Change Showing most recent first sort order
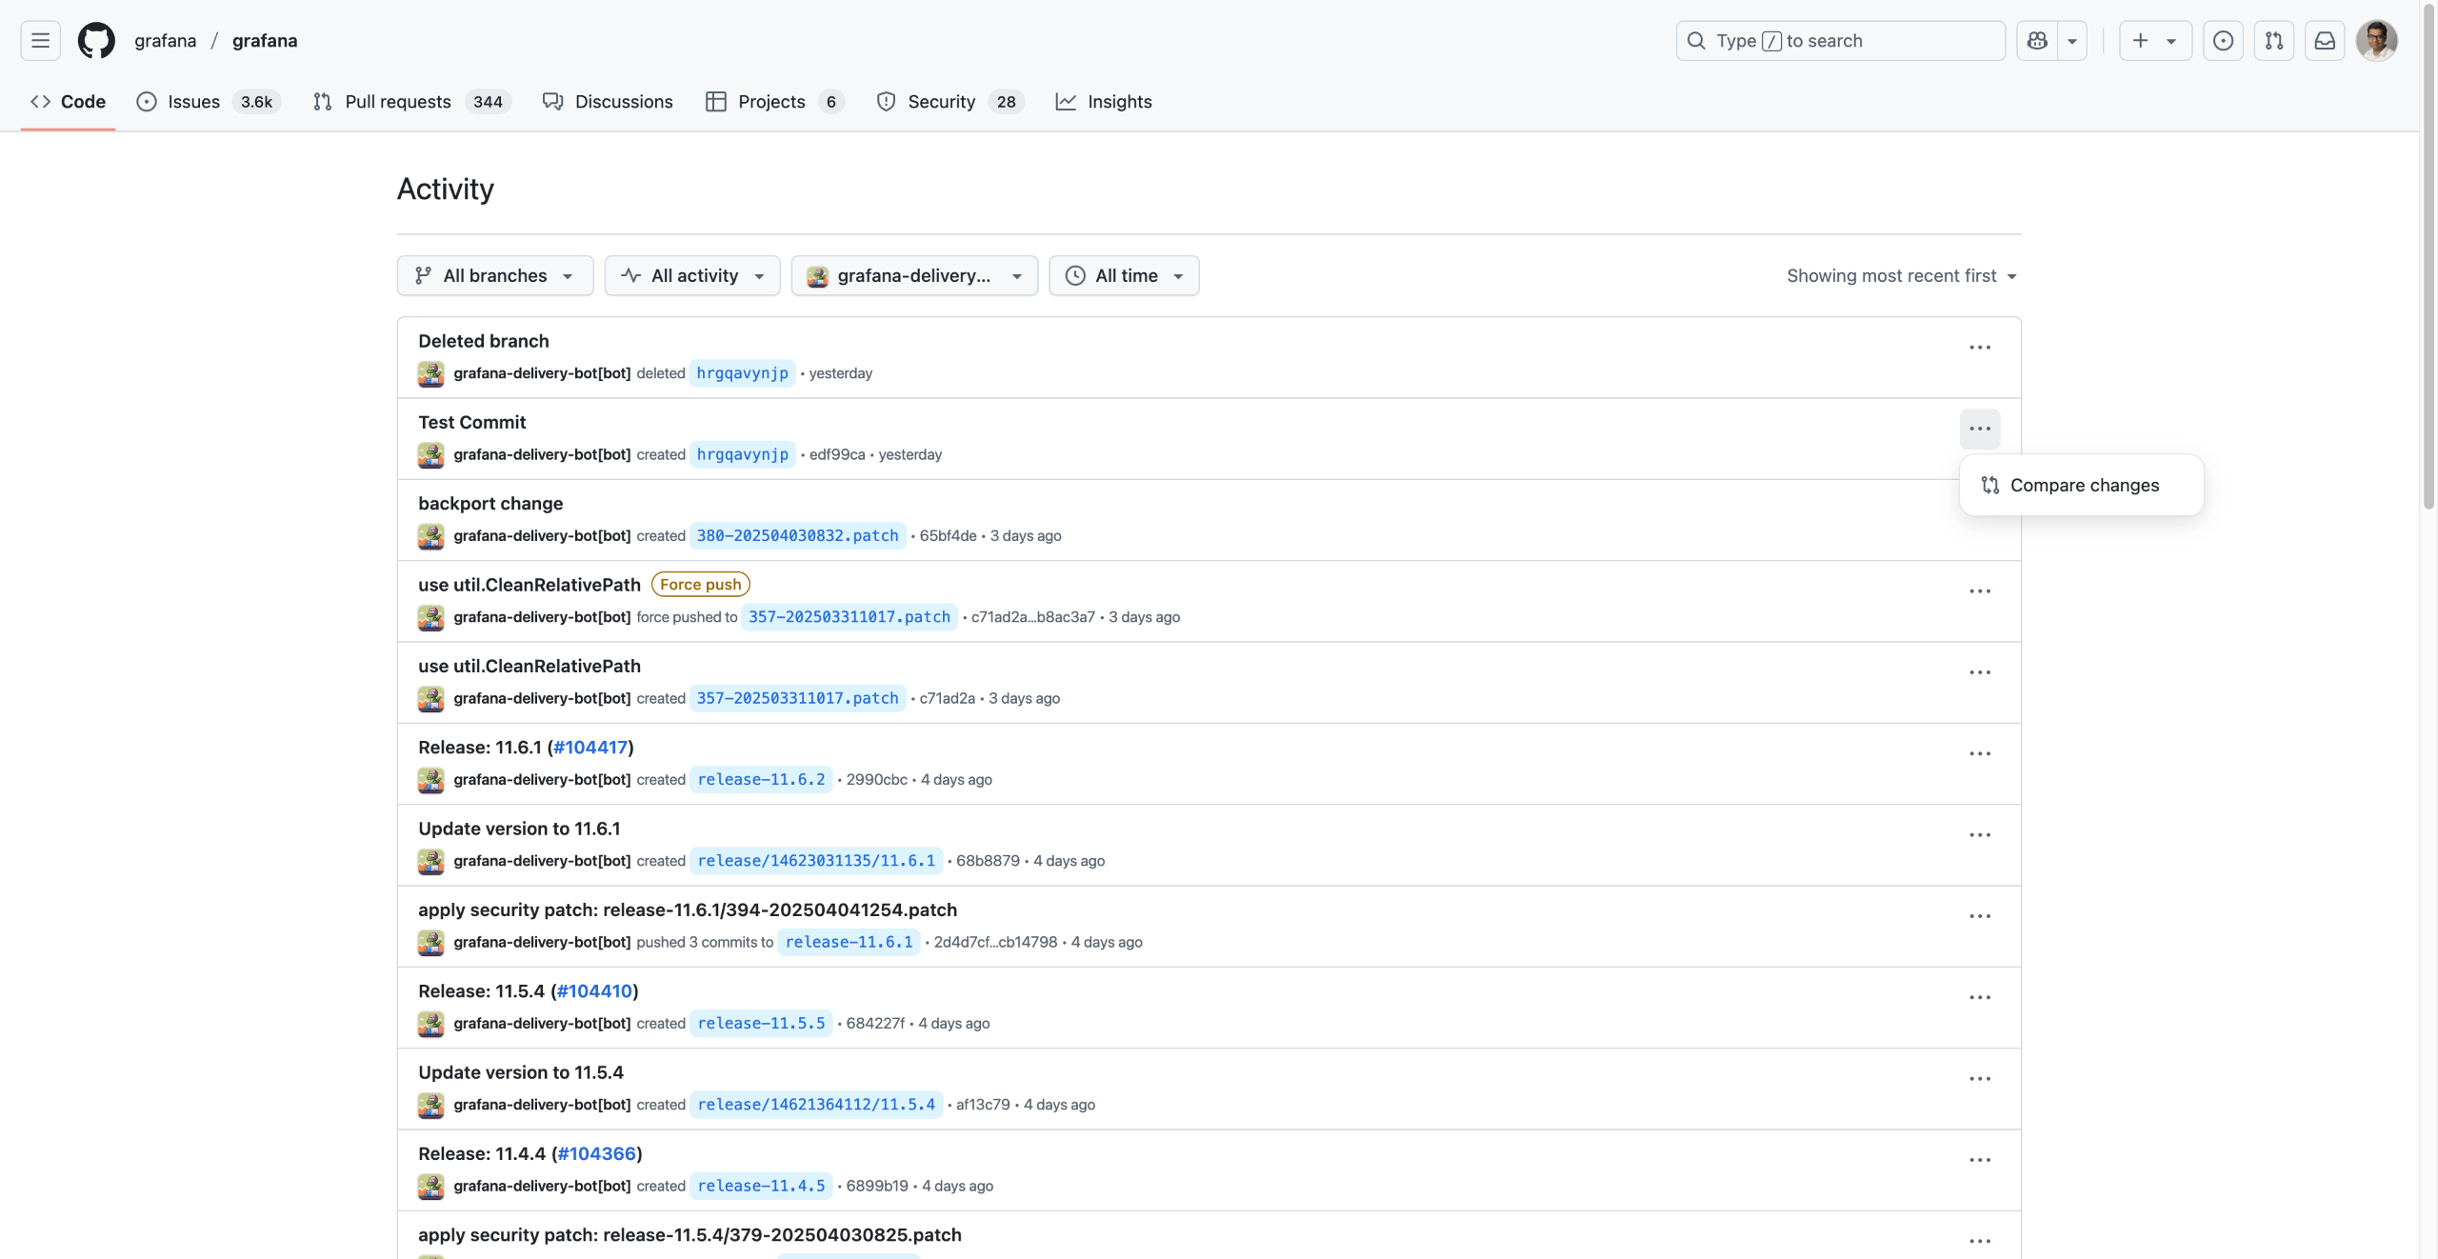The image size is (2438, 1259). (x=1902, y=276)
